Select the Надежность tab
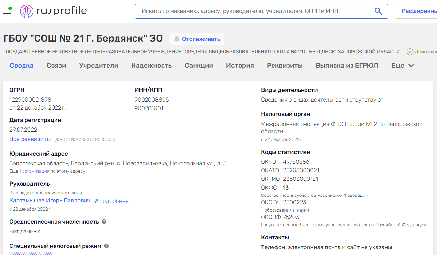Viewport: 437px width, 255px height. (151, 66)
